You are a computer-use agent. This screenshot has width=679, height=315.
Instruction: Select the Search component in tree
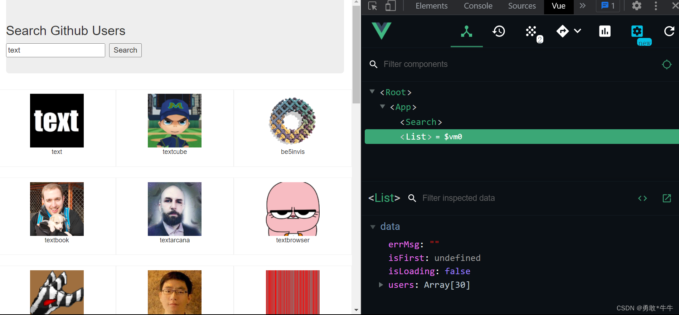pos(421,122)
